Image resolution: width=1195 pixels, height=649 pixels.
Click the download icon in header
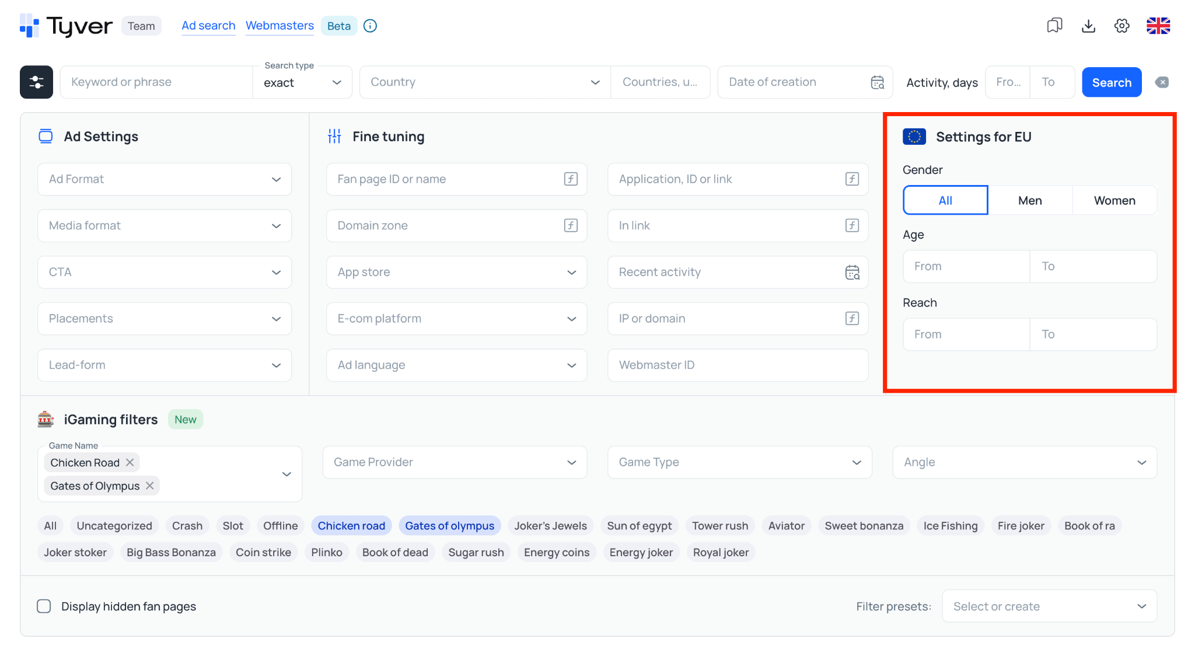click(x=1088, y=26)
